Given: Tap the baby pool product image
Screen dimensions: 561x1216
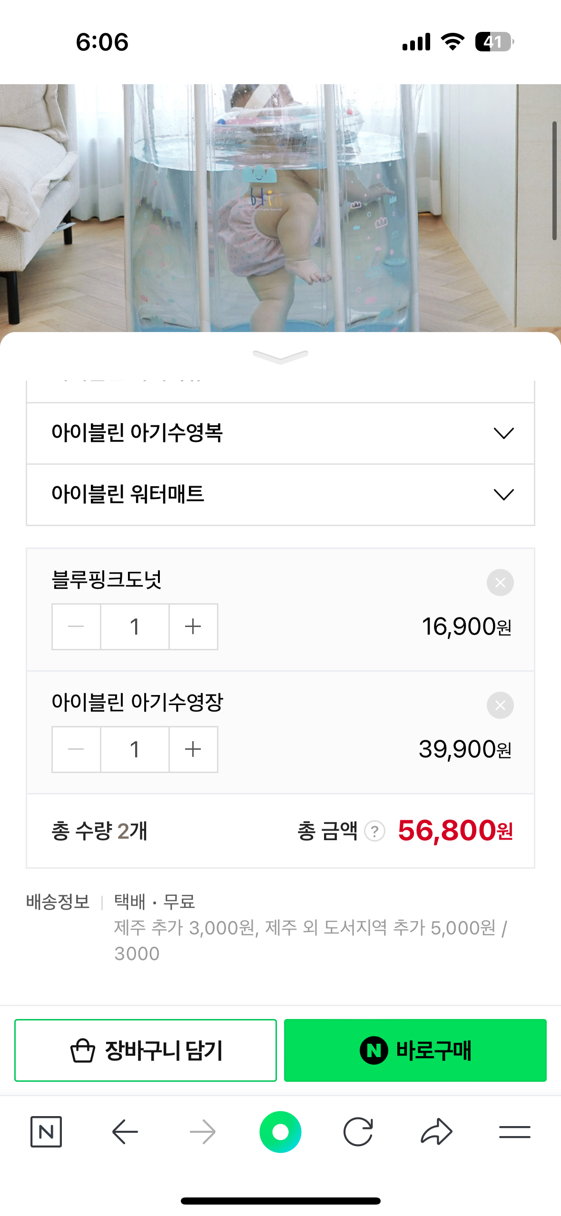Looking at the screenshot, I should pos(280,208).
